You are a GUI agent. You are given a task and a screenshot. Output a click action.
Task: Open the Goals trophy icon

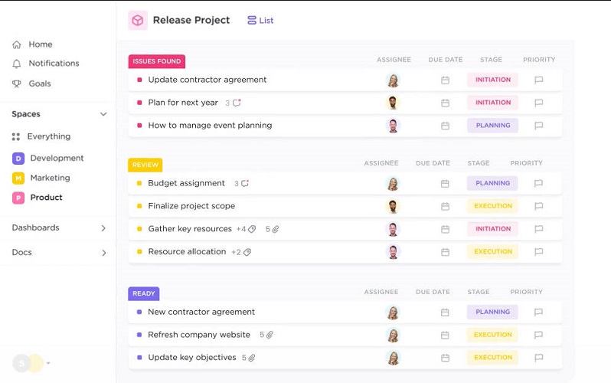click(16, 83)
